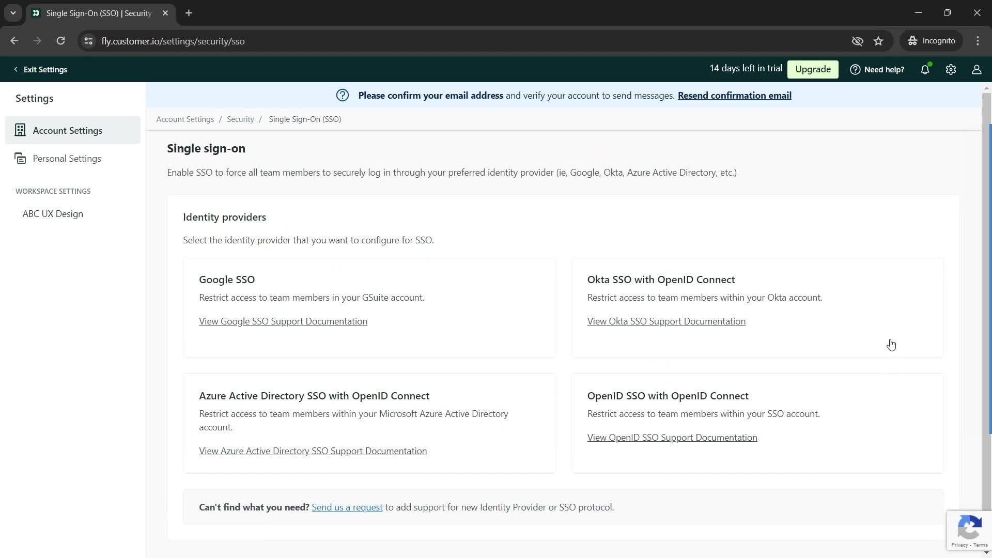992x558 pixels.
Task: Open Security breadcrumb navigation link
Action: [x=240, y=118]
